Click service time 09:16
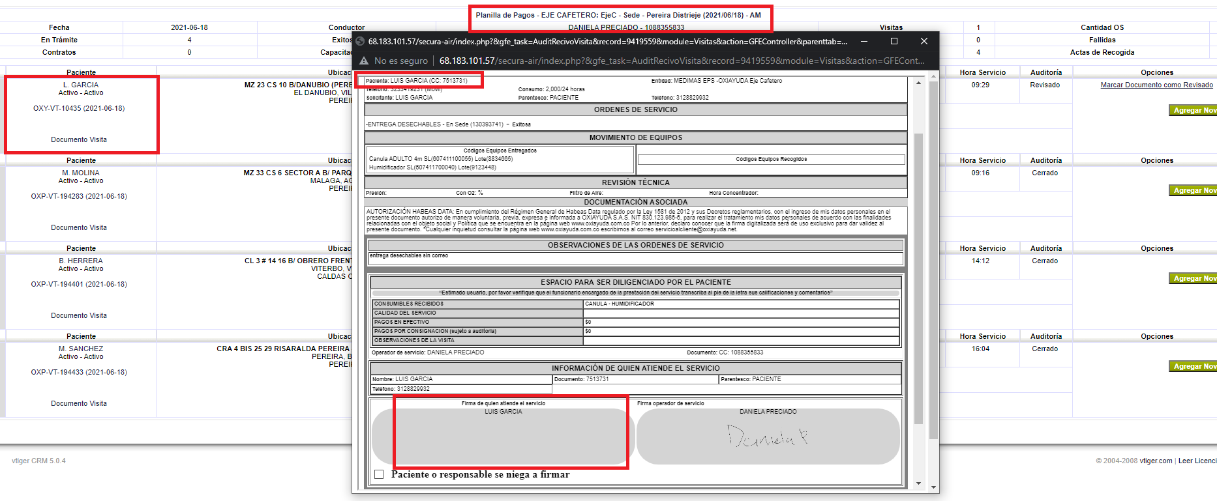 click(x=980, y=173)
